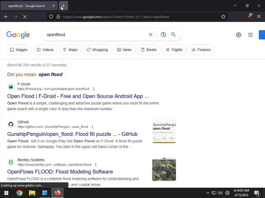This screenshot has width=265, height=198.
Task: Click the 'open flood' spelling suggestion
Action: 50,75
